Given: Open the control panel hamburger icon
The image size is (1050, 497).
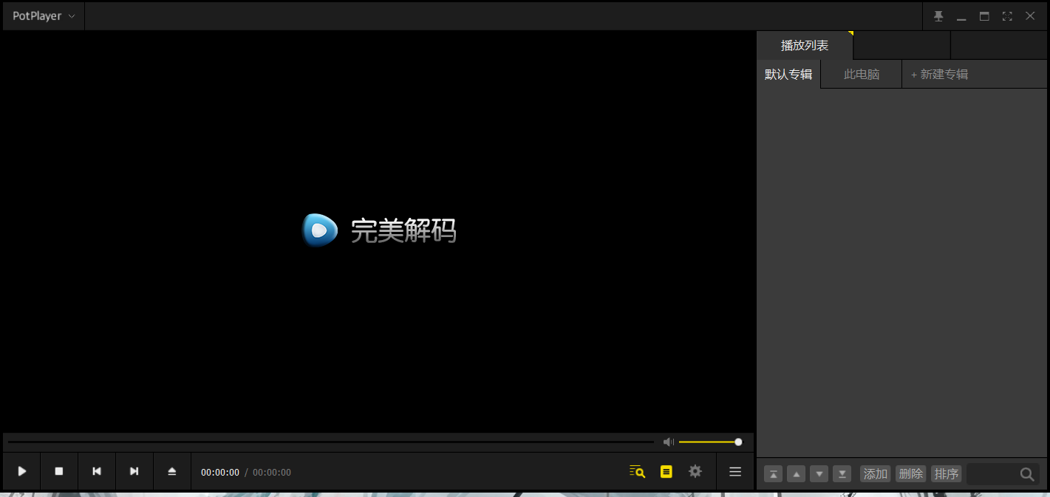Looking at the screenshot, I should [734, 471].
